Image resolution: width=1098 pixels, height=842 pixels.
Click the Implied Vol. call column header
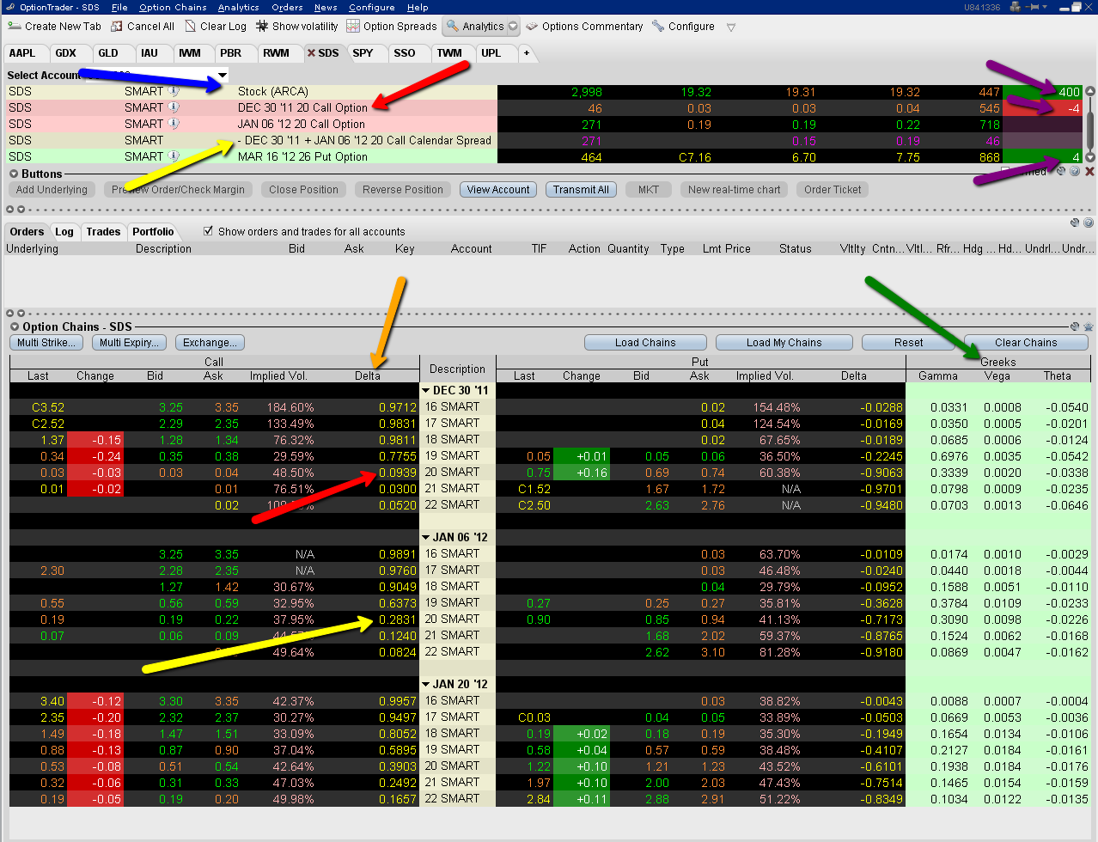pos(278,375)
